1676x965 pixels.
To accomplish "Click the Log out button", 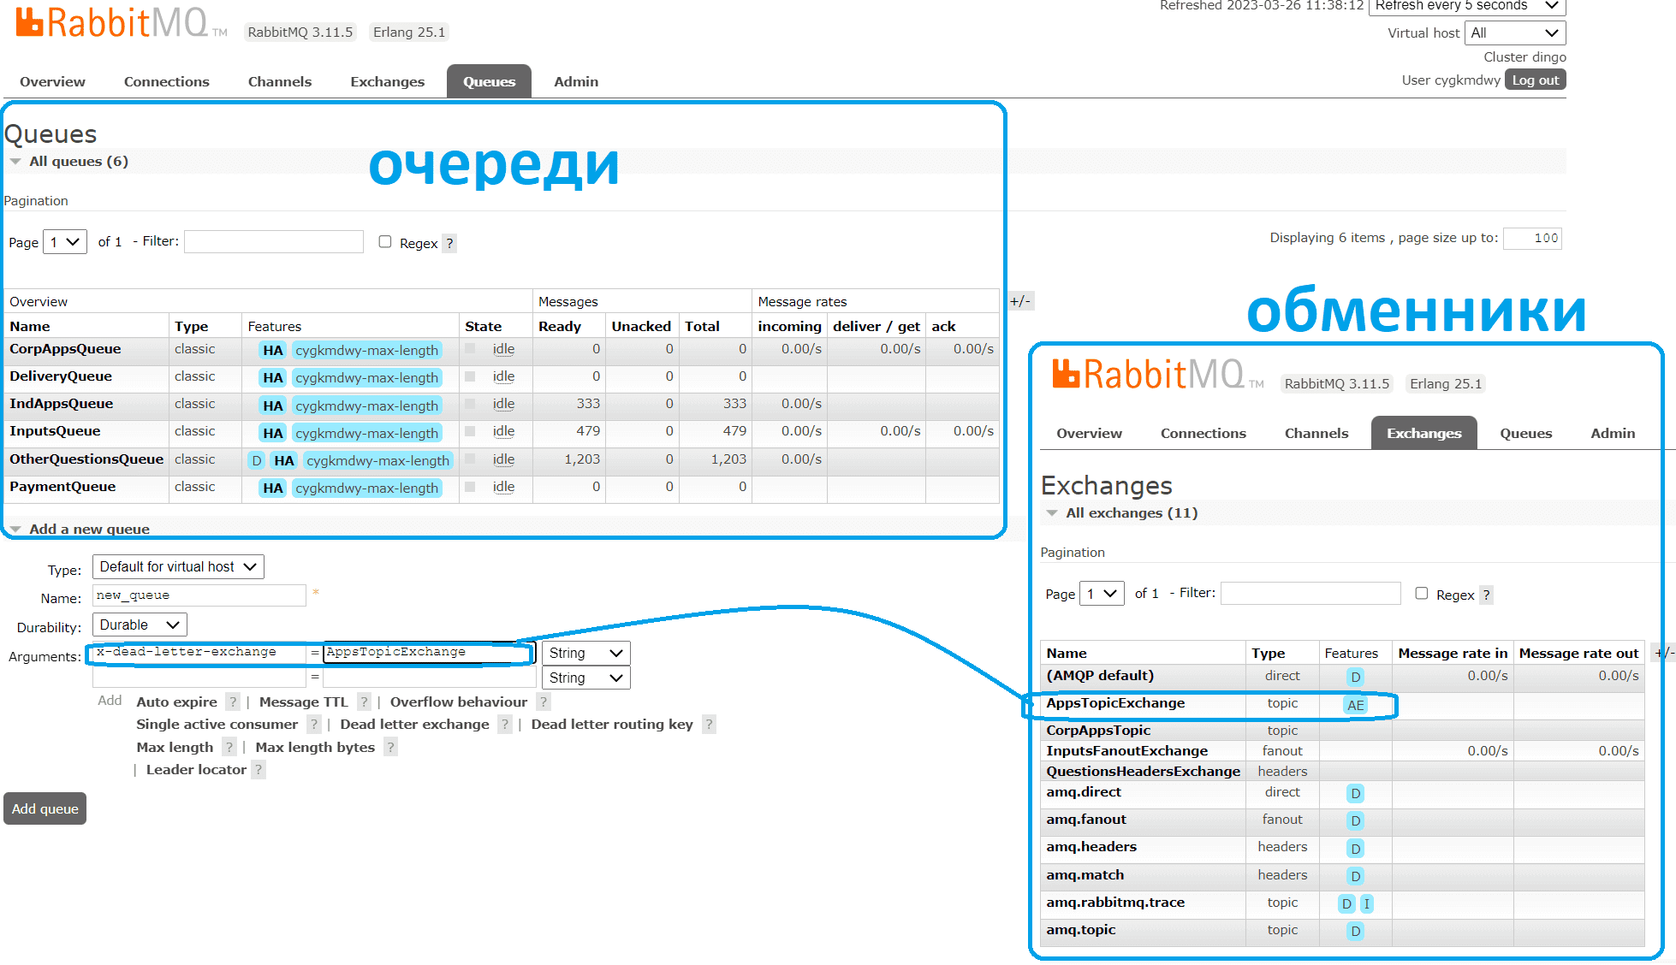I will click(x=1535, y=80).
